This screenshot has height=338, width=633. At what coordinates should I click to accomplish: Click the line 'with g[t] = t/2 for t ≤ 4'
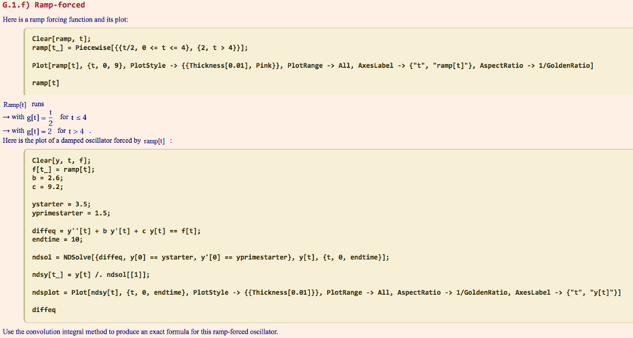(x=45, y=117)
